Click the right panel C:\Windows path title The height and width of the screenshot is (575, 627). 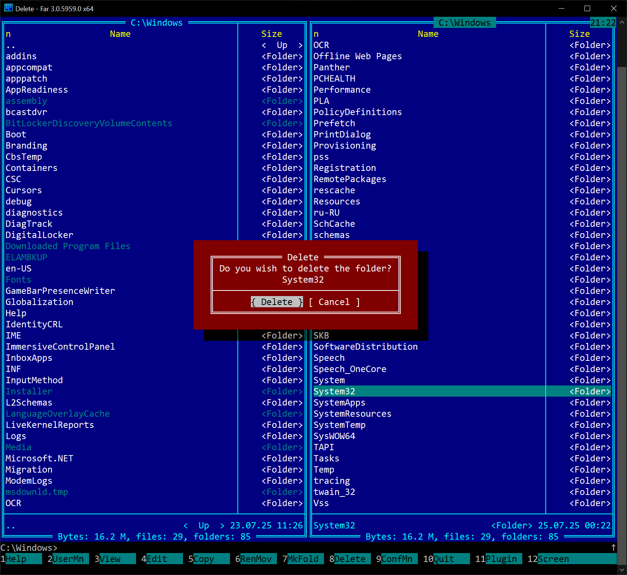(465, 23)
